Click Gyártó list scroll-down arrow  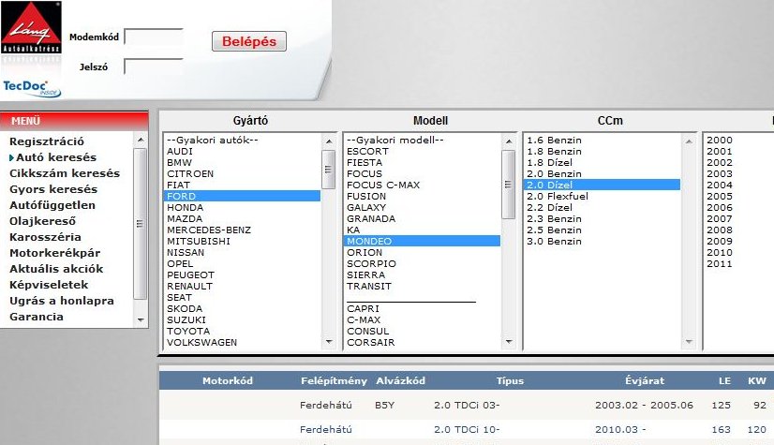(x=329, y=342)
